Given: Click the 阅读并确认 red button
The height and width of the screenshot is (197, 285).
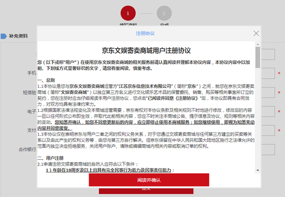Looking at the screenshot, I should [149, 180].
